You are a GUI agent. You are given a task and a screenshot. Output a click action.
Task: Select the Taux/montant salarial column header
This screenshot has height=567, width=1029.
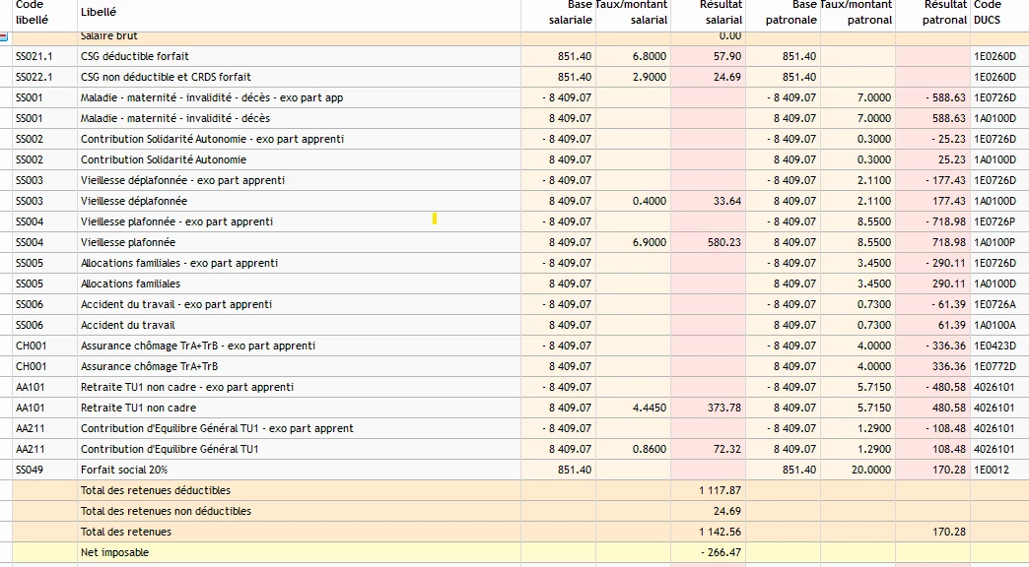[632, 12]
